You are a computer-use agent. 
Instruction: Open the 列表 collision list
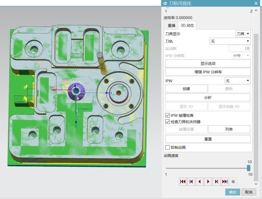point(229,129)
